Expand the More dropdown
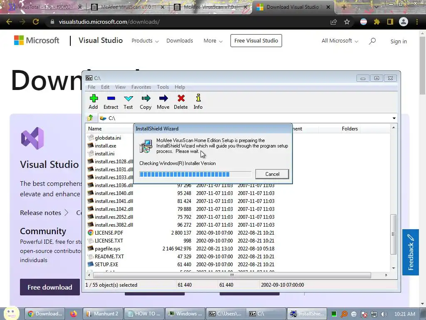The width and height of the screenshot is (426, 320). pos(213,41)
